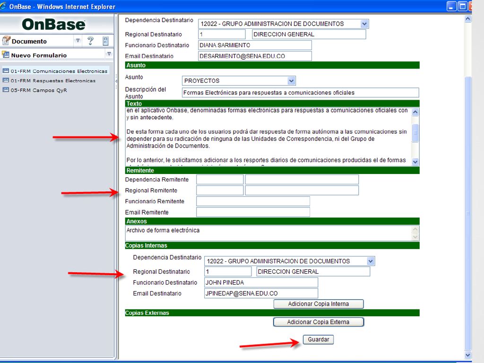Click the OnBase logo

(54, 25)
